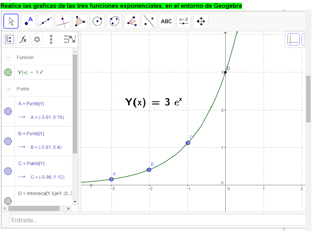Click the Entrada input field
Image resolution: width=314 pixels, height=231 pixels.
[x=157, y=220]
